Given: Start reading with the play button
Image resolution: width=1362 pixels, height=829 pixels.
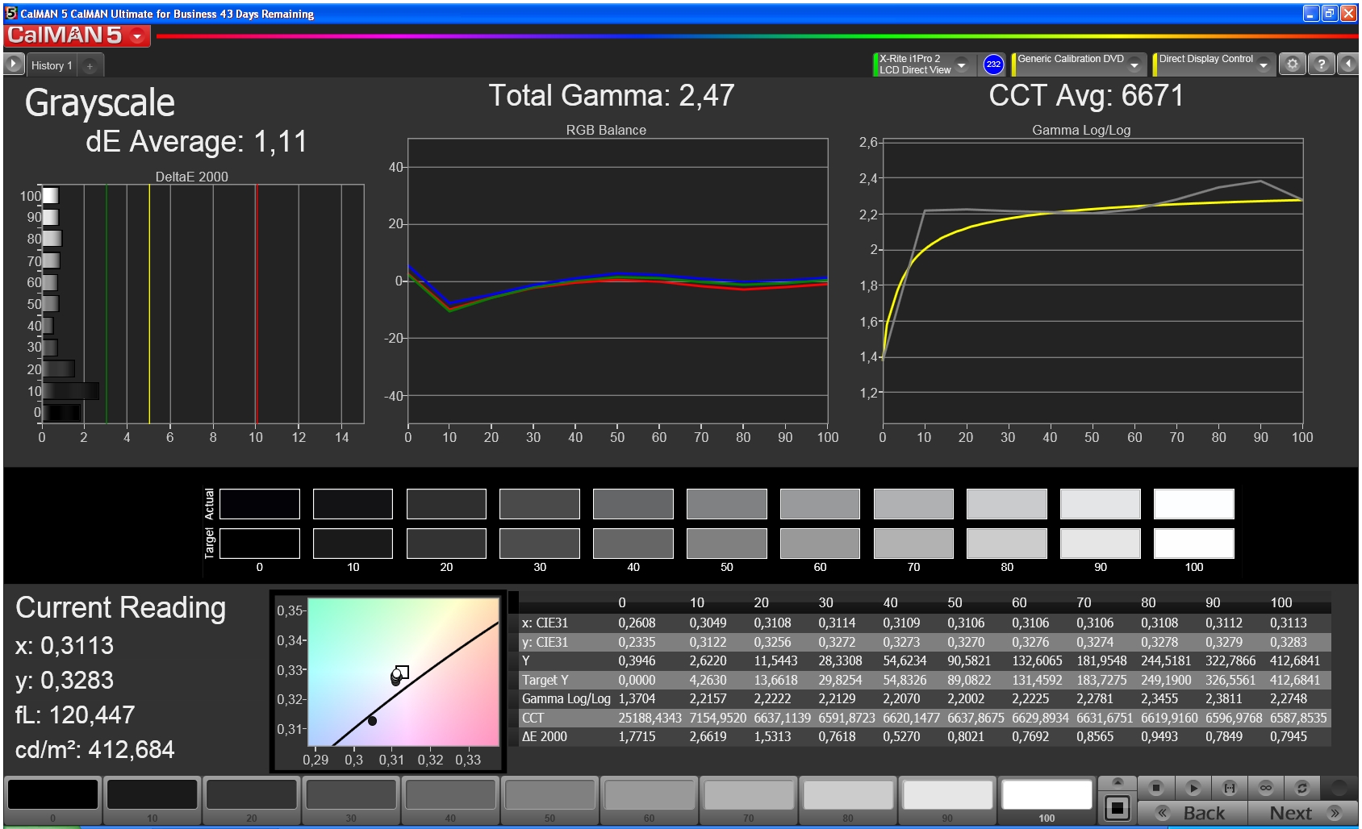Looking at the screenshot, I should click(1193, 788).
